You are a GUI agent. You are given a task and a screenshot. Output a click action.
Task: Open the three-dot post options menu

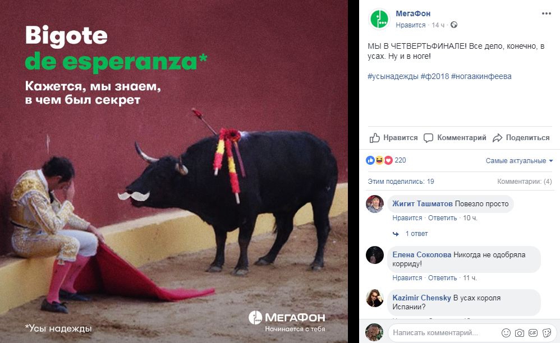click(546, 13)
